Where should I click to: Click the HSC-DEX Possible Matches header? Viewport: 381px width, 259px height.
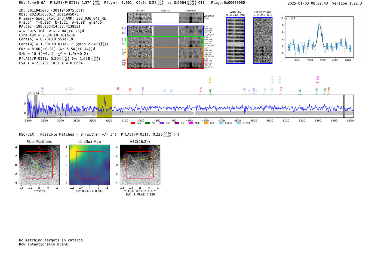tap(68, 135)
